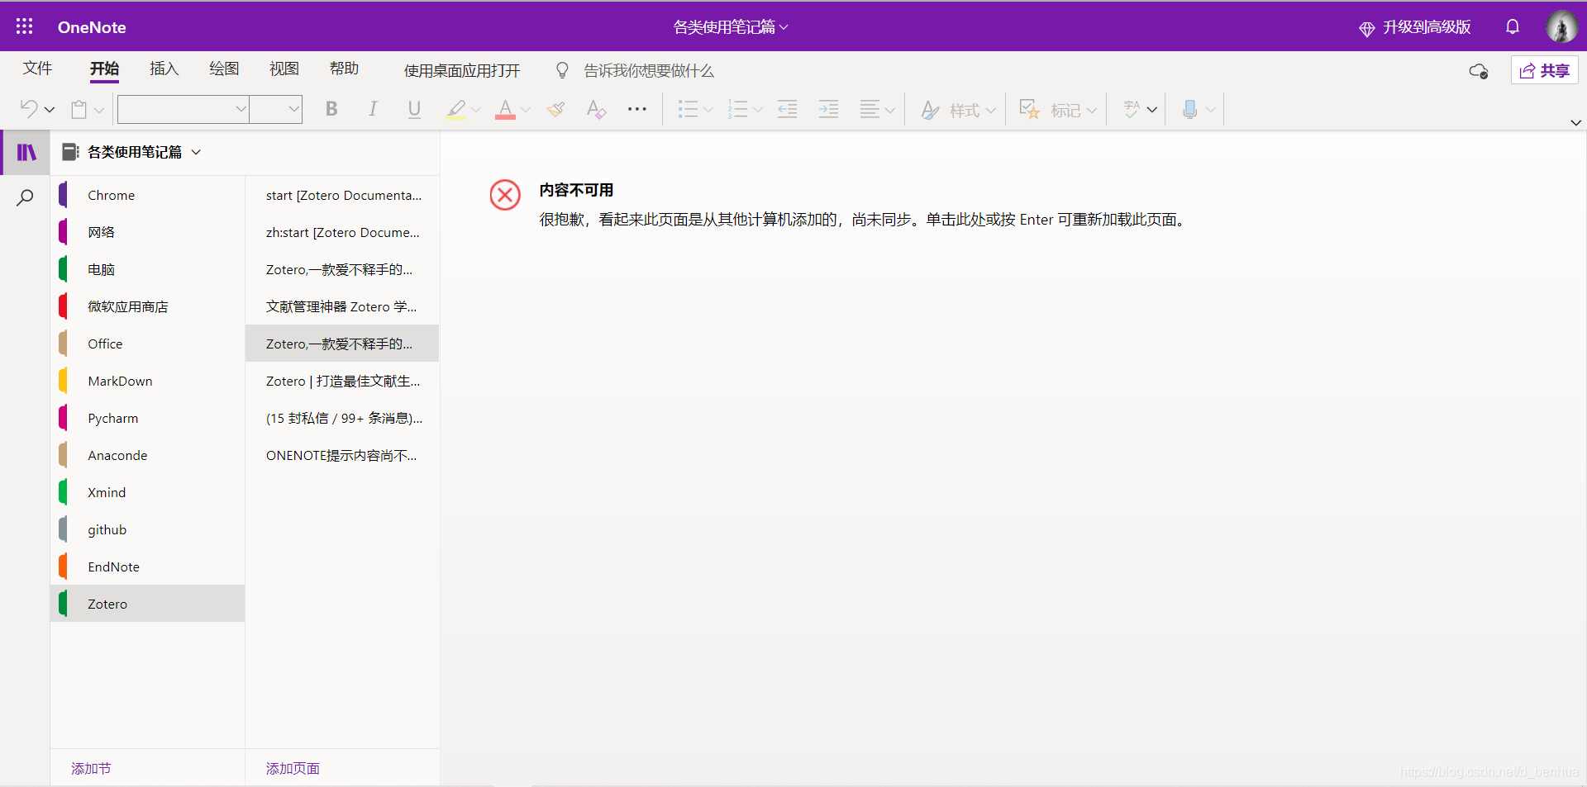Toggle bulleted list formatting
The height and width of the screenshot is (787, 1587).
pyautogui.click(x=689, y=109)
